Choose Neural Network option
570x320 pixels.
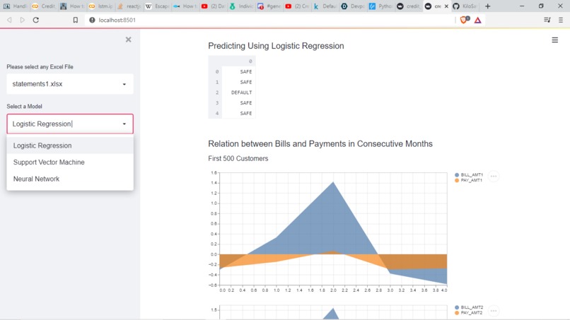coord(70,179)
